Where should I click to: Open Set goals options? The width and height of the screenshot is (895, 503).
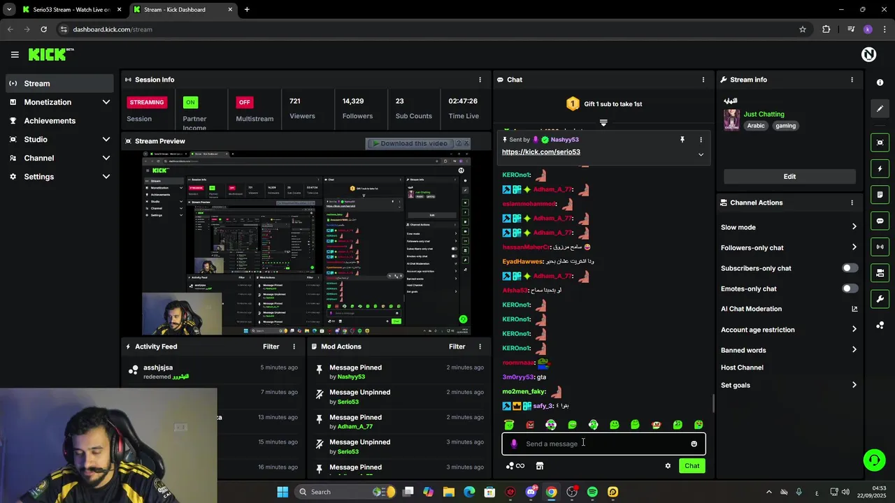(x=789, y=385)
